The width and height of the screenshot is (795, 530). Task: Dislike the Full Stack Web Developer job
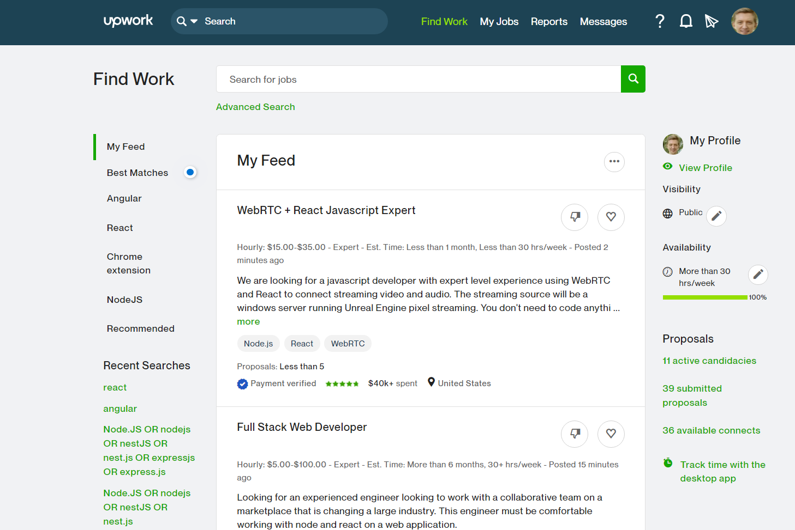click(575, 434)
